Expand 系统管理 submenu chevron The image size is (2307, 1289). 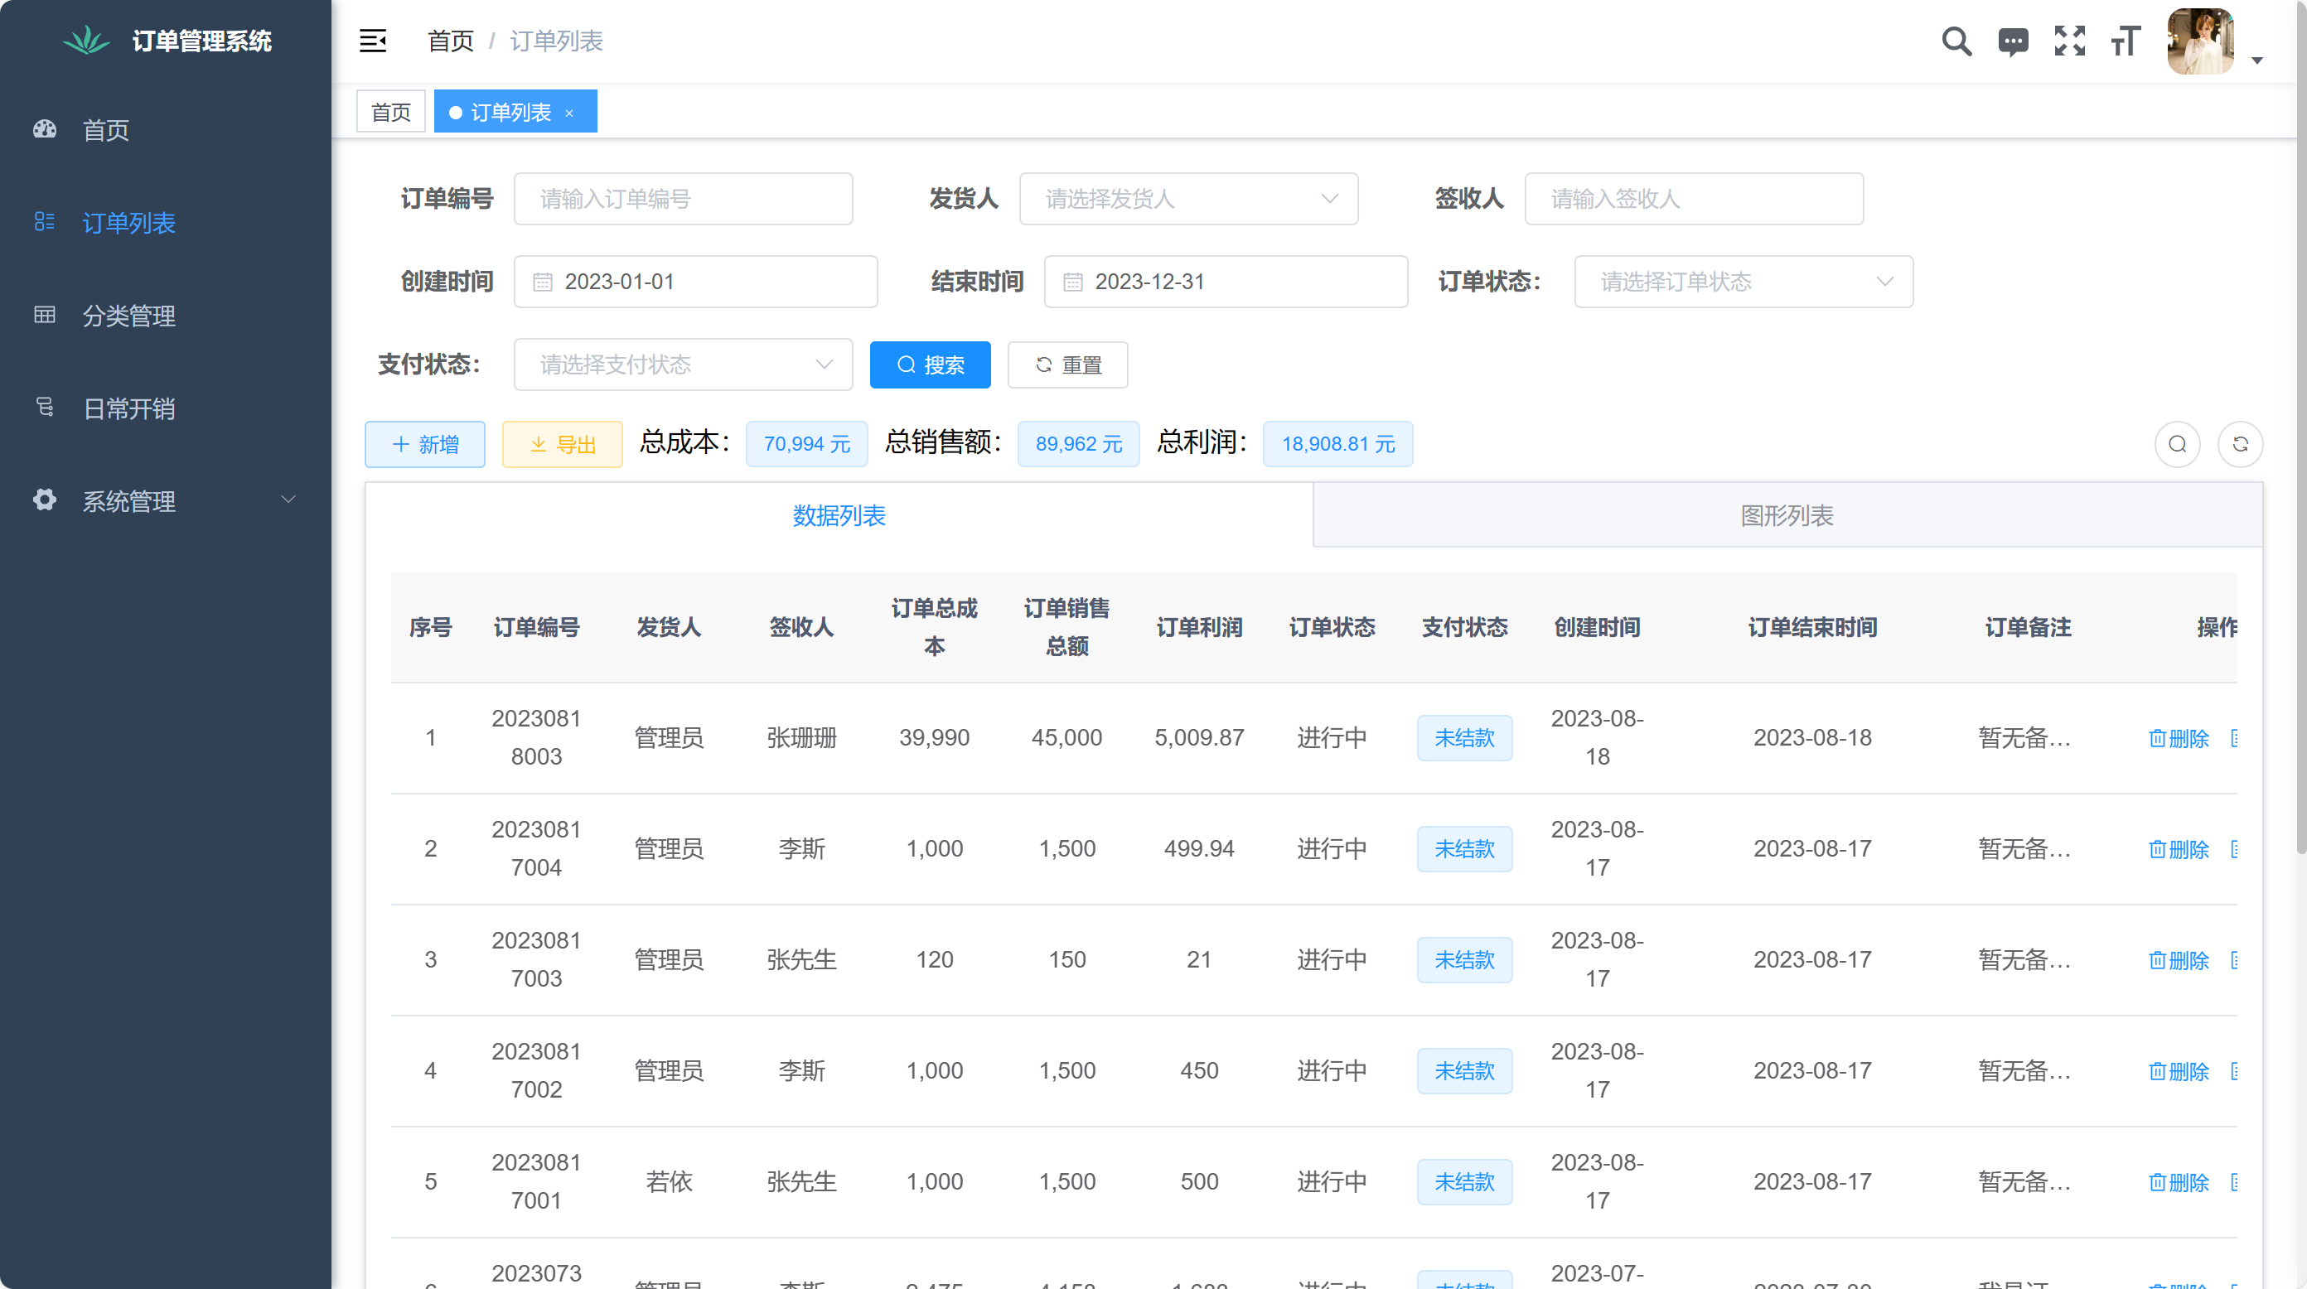click(x=288, y=500)
